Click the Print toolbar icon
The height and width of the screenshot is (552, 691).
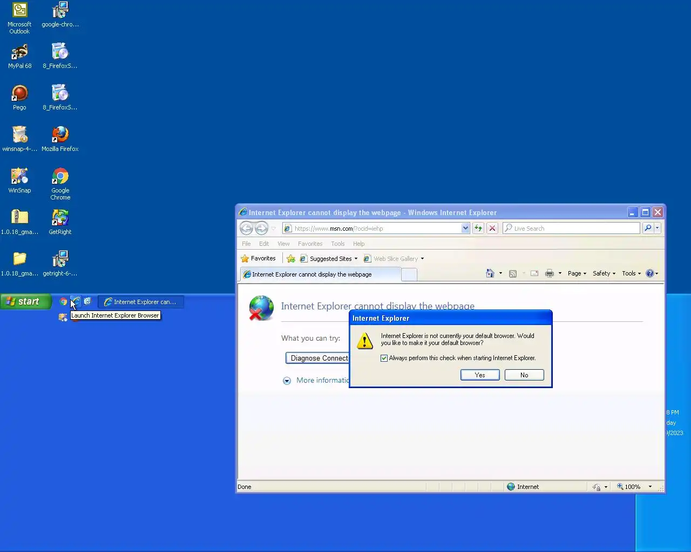point(550,273)
